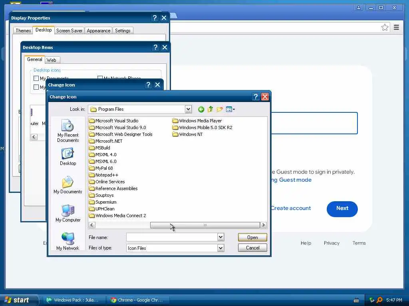Toggle the second-row checkbox under My Documents
The image size is (409, 306).
tap(36, 87)
